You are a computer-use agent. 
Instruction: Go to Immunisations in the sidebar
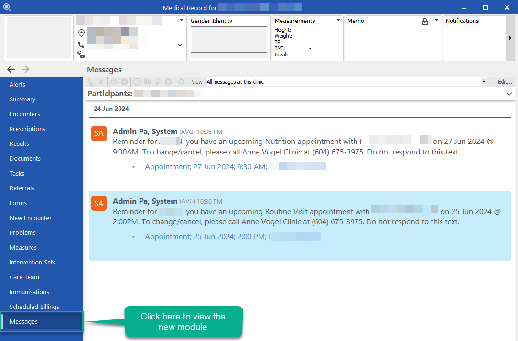pyautogui.click(x=29, y=292)
